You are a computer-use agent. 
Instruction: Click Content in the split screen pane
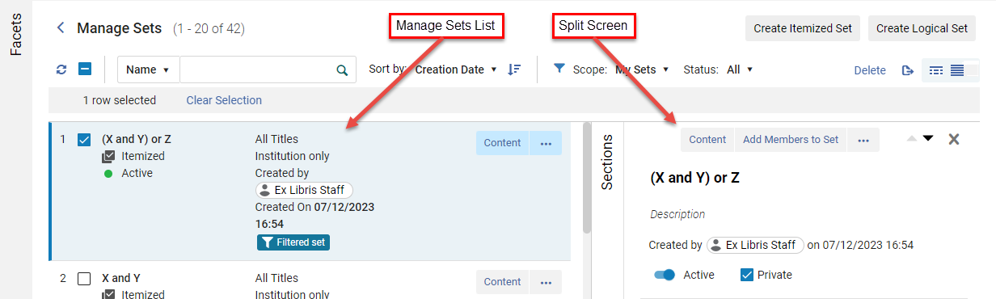[x=707, y=140]
